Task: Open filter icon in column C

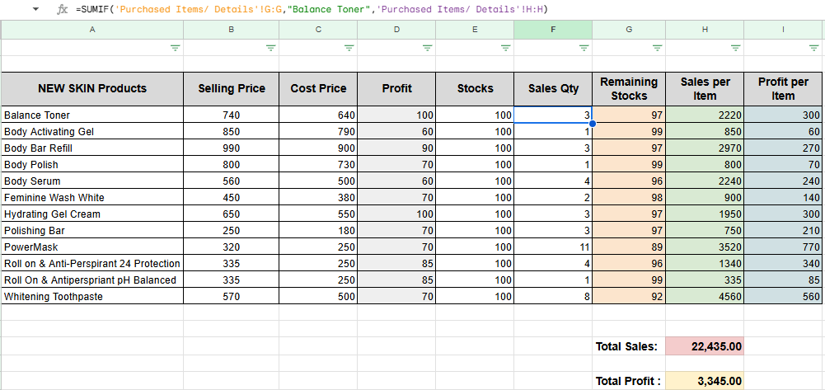Action: (349, 48)
